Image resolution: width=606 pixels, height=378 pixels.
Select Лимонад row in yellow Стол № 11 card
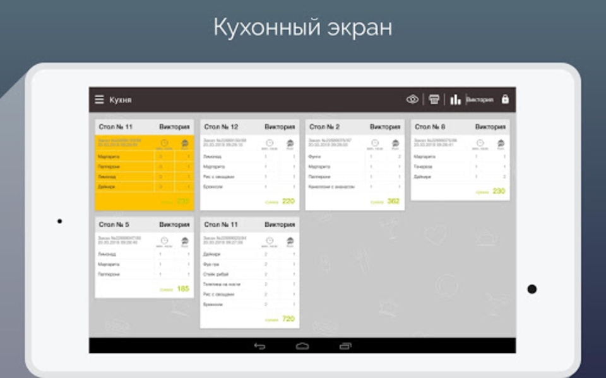(x=144, y=176)
